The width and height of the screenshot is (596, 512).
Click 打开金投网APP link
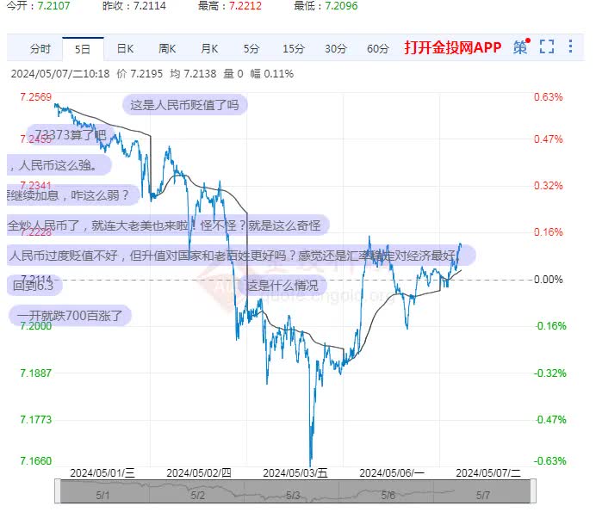tap(452, 48)
